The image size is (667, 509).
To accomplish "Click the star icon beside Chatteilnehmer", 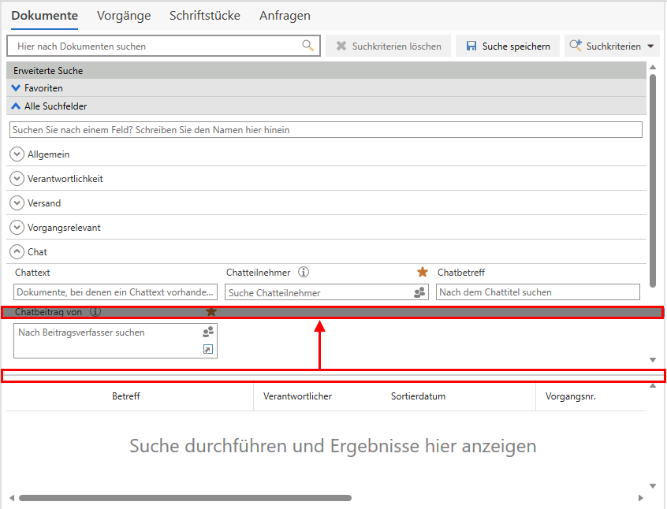I will pos(423,272).
